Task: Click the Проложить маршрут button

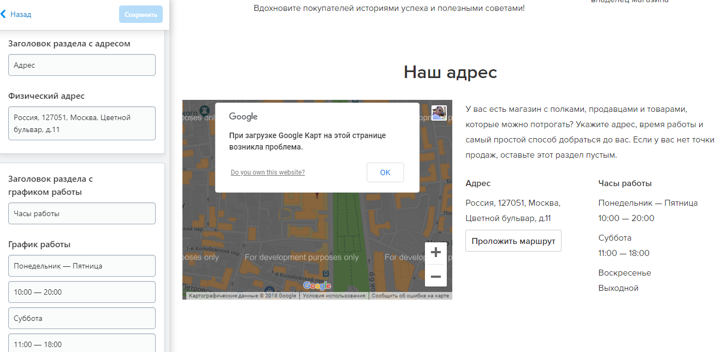Action: [513, 241]
